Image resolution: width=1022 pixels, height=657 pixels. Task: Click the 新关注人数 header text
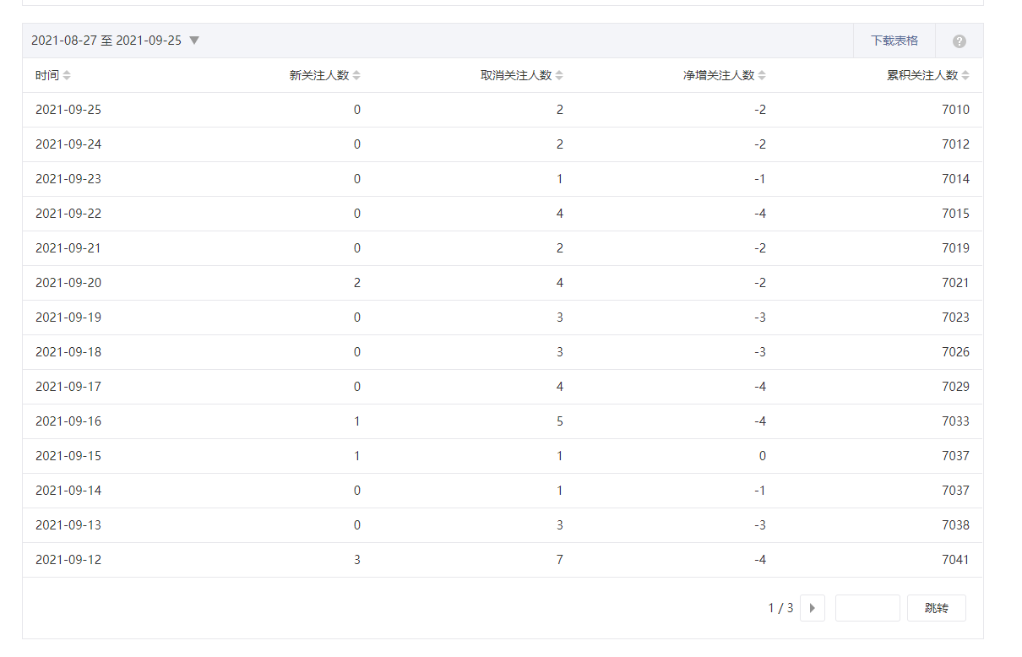click(318, 75)
